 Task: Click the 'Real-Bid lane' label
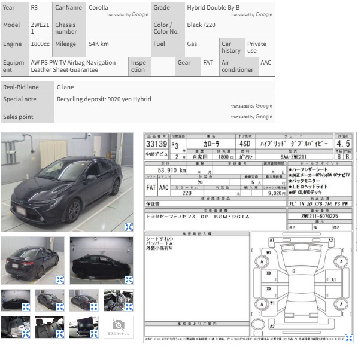tap(21, 87)
